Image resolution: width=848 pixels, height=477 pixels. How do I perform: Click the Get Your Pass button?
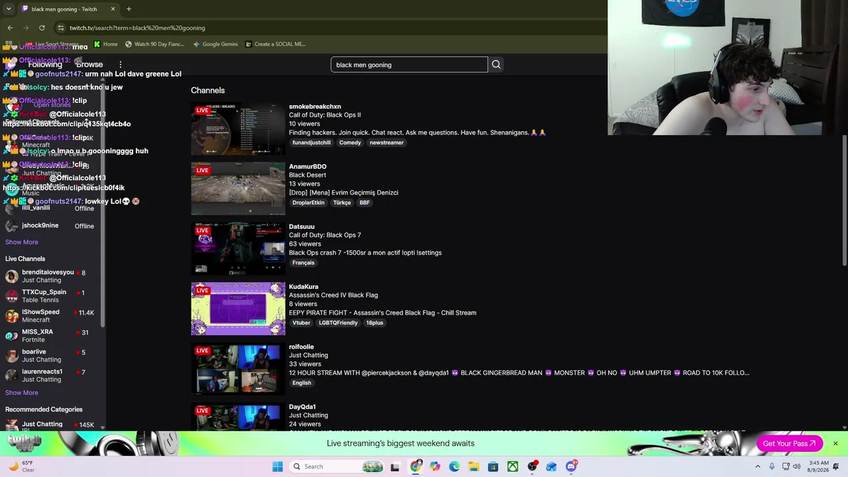click(x=789, y=443)
